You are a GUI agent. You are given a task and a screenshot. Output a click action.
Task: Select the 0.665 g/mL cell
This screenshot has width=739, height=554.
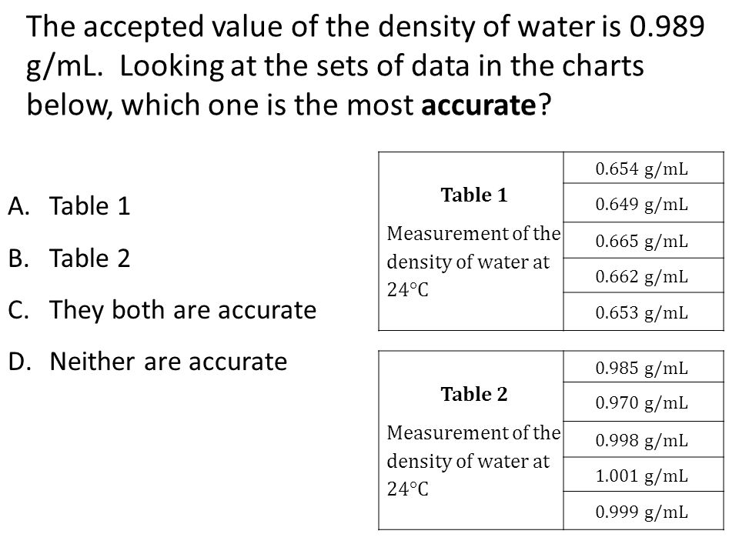click(x=644, y=240)
